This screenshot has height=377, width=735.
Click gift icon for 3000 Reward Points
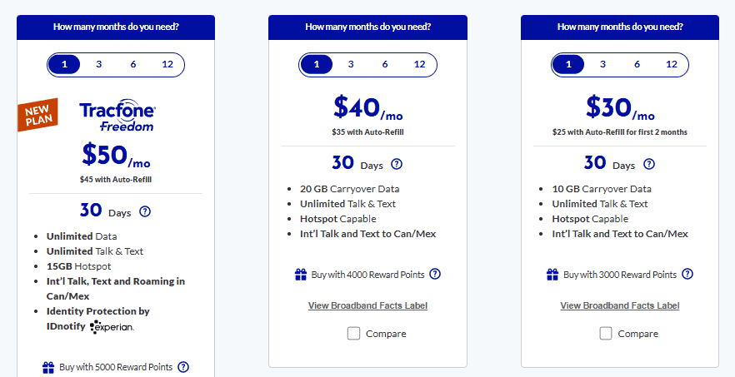click(x=552, y=275)
